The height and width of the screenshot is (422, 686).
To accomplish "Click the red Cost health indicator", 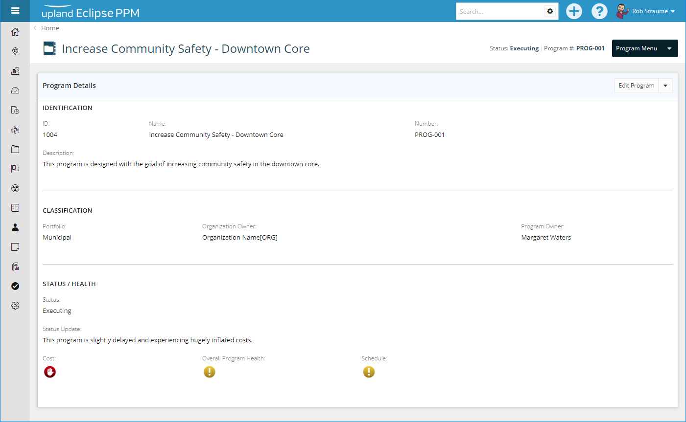I will [x=50, y=372].
